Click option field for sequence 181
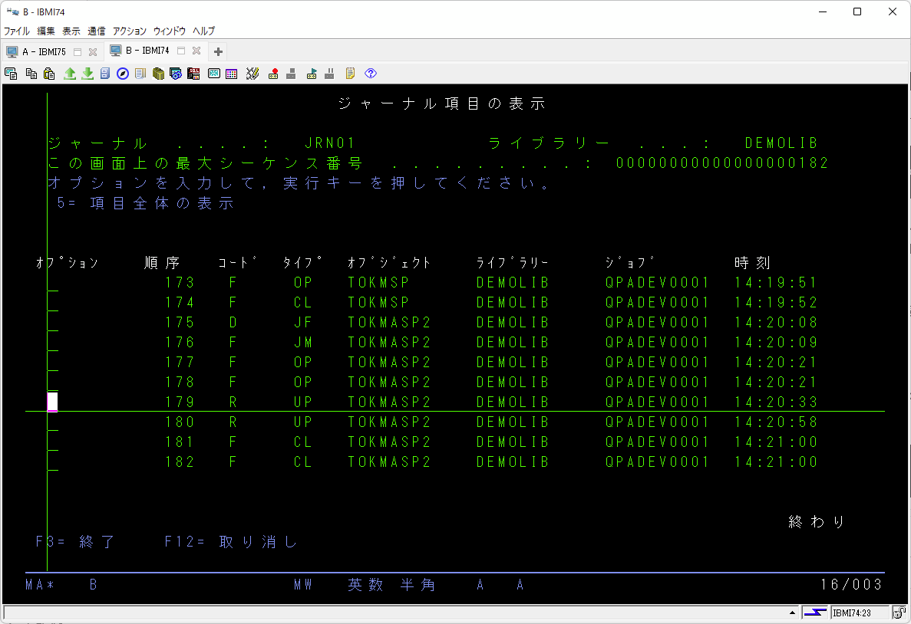Image resolution: width=911 pixels, height=624 pixels. click(x=52, y=442)
